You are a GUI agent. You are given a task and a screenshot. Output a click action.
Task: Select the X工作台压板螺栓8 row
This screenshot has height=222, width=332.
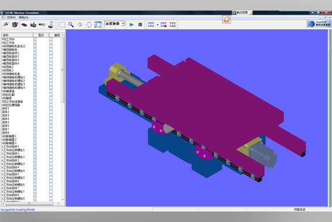point(13,199)
